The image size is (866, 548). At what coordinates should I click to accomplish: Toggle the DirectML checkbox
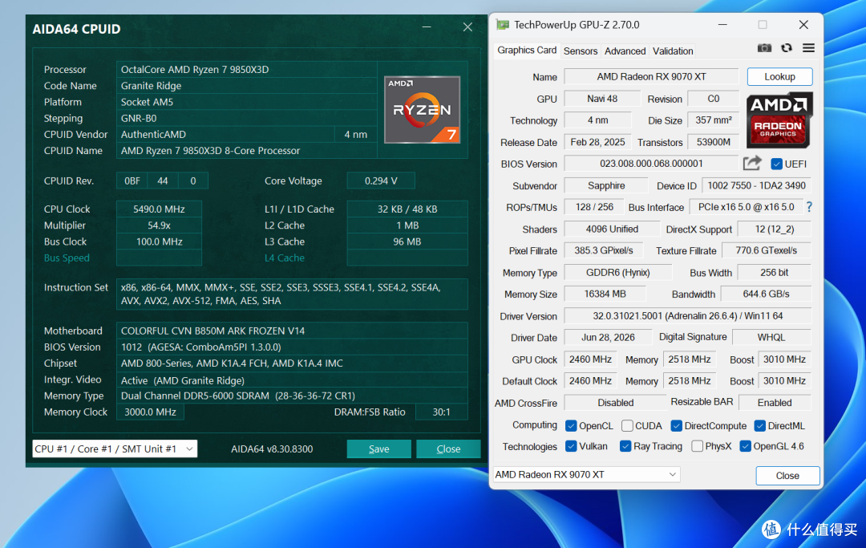coord(759,426)
